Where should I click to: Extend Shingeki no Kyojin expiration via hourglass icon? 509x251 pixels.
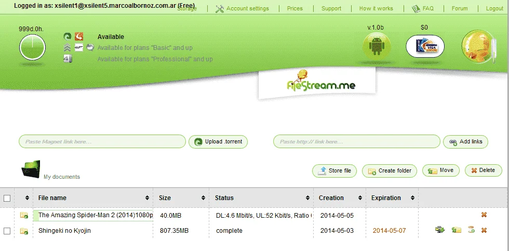pyautogui.click(x=472, y=230)
